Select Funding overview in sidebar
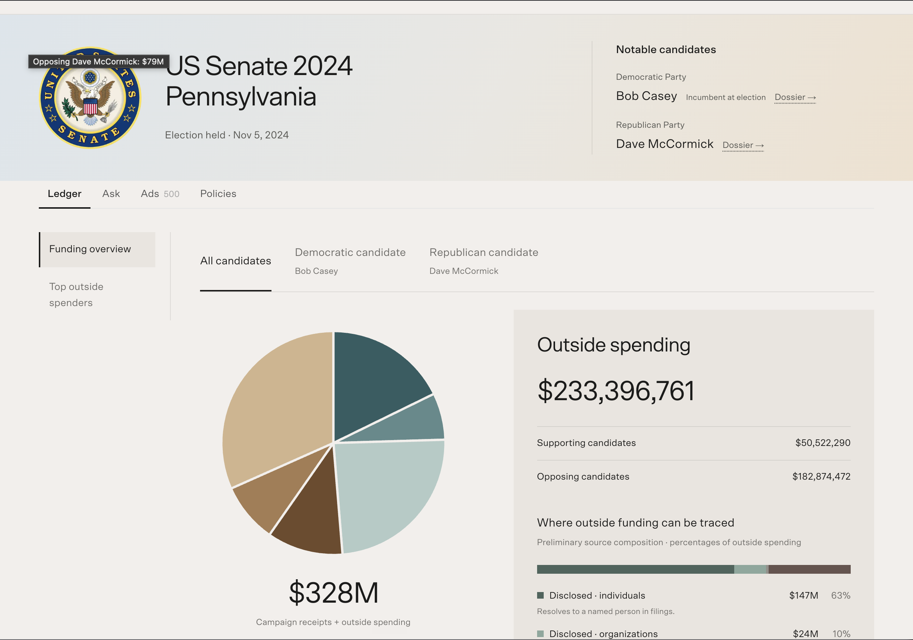The height and width of the screenshot is (640, 913). point(97,249)
